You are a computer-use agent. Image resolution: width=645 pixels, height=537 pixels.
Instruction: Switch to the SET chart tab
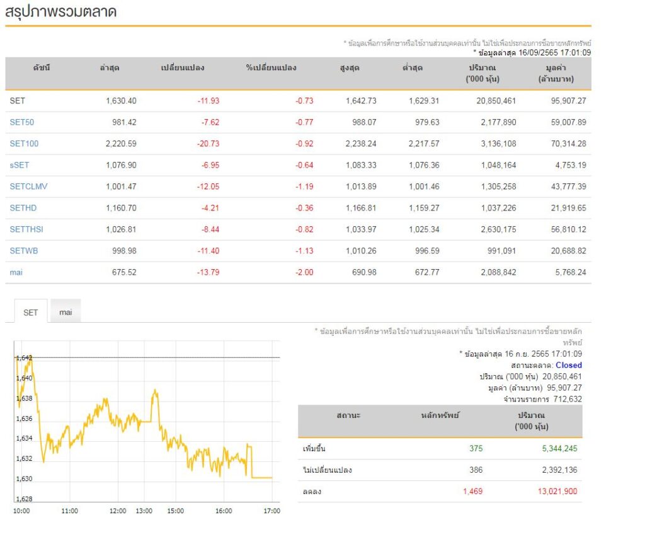point(30,312)
